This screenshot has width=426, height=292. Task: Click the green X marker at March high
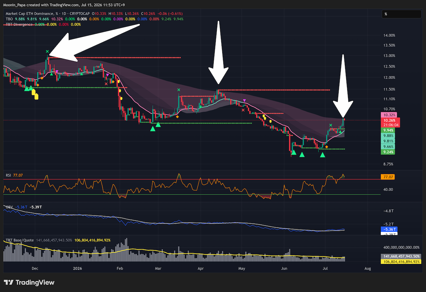pos(179,90)
